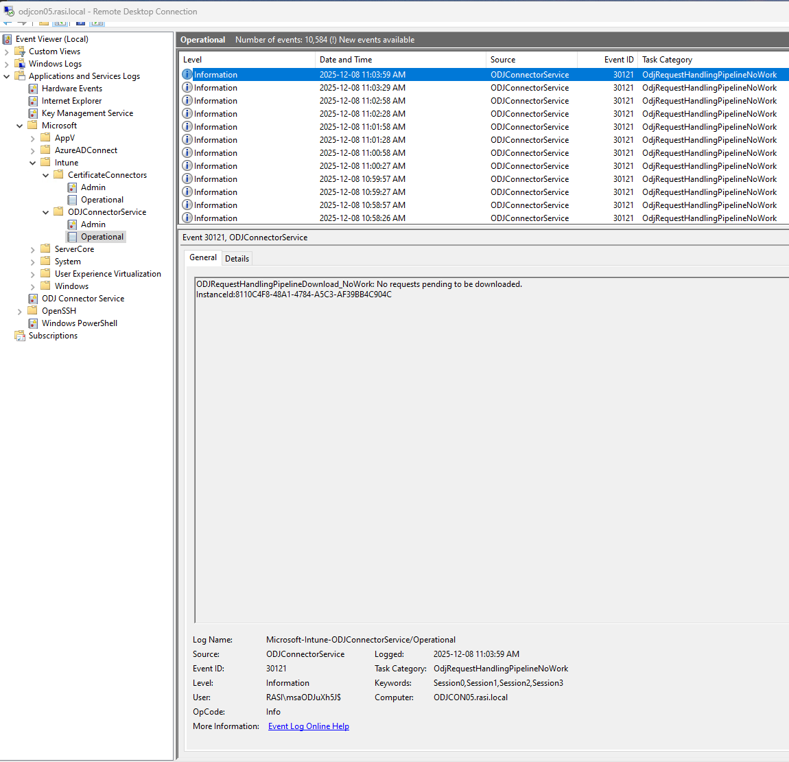
Task: Click the info icon of the 10:58:26 AM event
Action: [x=187, y=218]
